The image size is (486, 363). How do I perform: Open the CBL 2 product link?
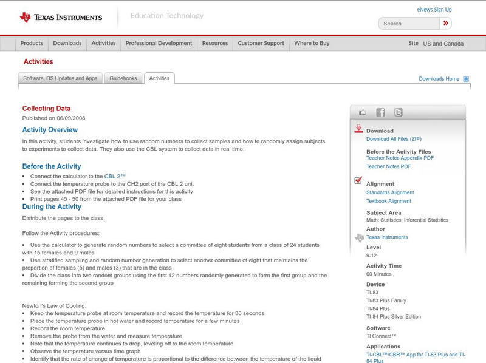coord(115,176)
